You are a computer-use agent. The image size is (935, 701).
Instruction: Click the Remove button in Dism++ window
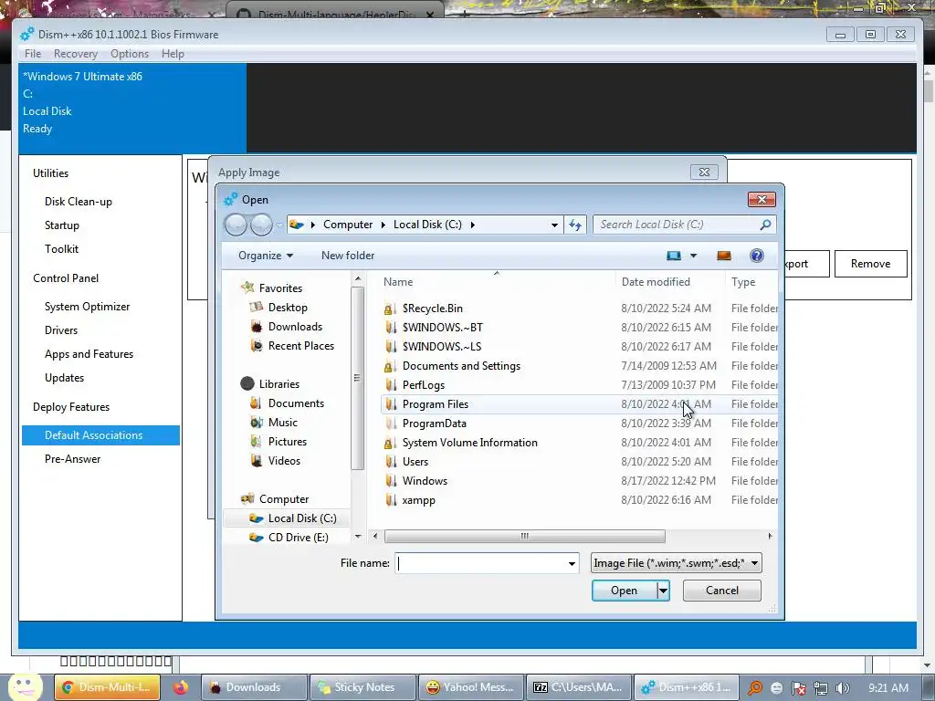click(870, 264)
